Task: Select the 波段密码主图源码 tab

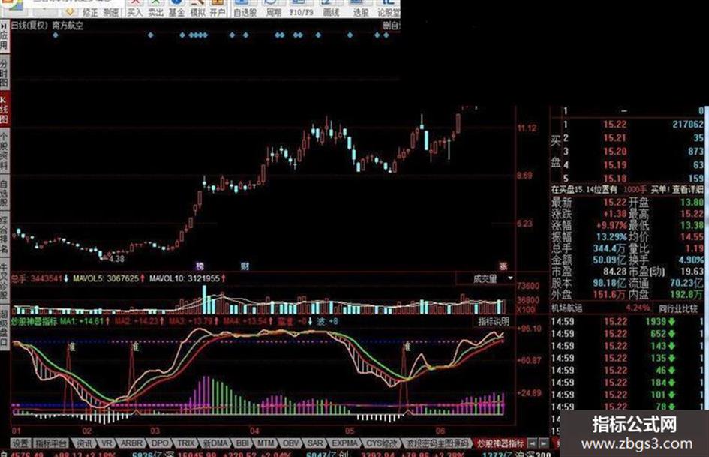Action: pos(437,443)
